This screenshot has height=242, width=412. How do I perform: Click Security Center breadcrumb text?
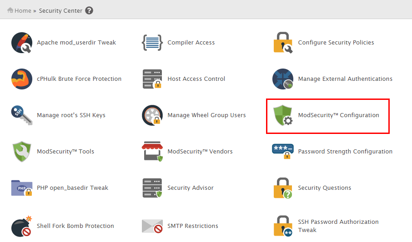tap(60, 11)
